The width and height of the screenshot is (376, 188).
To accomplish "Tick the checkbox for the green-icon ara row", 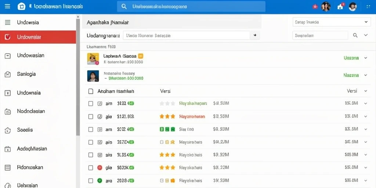I will pos(91,181).
